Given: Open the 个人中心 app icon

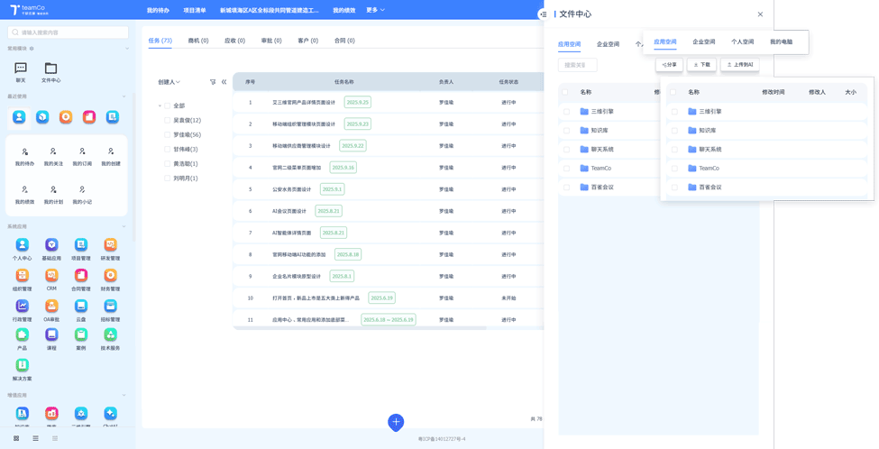Looking at the screenshot, I should [22, 245].
